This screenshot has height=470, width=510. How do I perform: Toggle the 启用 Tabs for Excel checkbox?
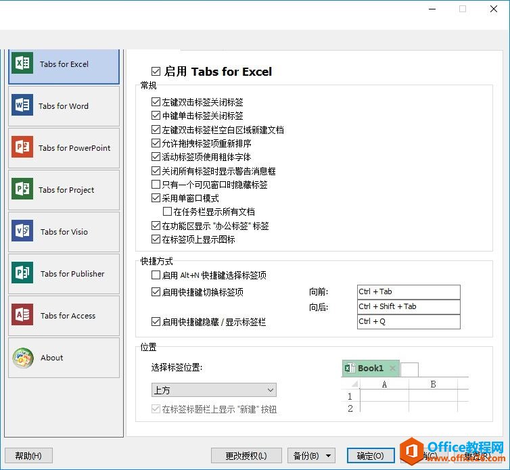tap(156, 71)
